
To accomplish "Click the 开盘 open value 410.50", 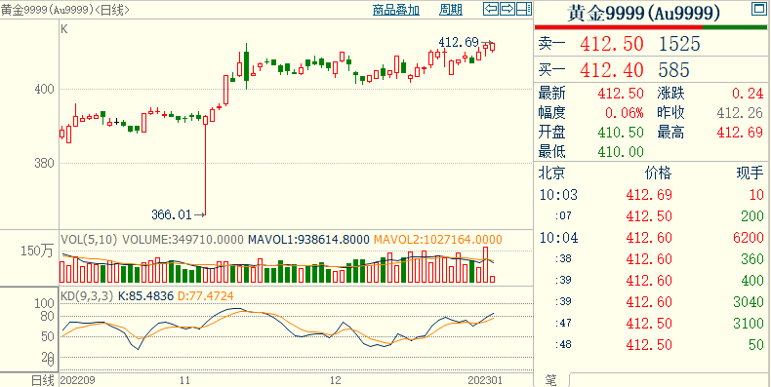I will tap(621, 133).
